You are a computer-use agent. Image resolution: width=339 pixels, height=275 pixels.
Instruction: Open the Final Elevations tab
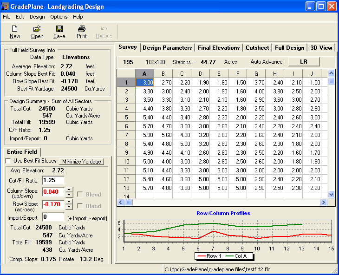pos(219,47)
